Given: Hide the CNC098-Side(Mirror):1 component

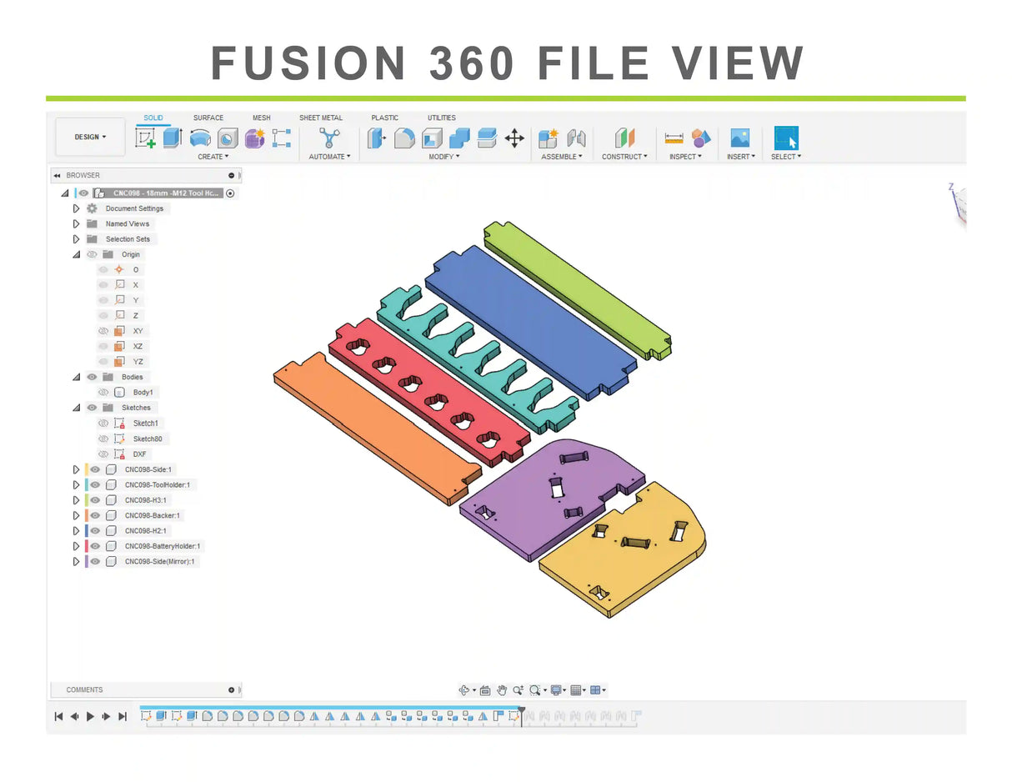Looking at the screenshot, I should click(x=95, y=561).
